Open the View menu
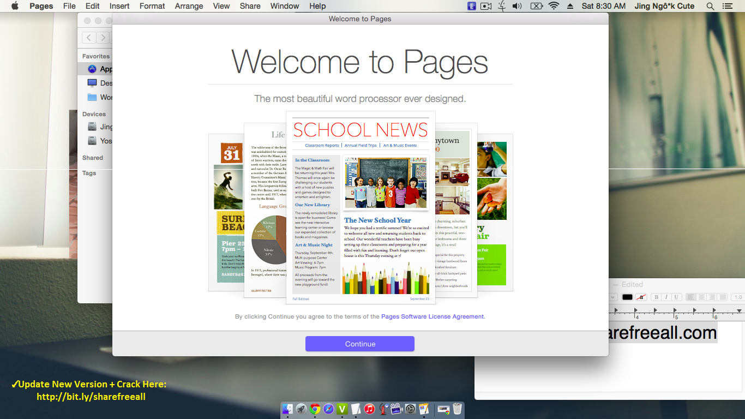Screen dimensions: 745x419 (x=221, y=6)
